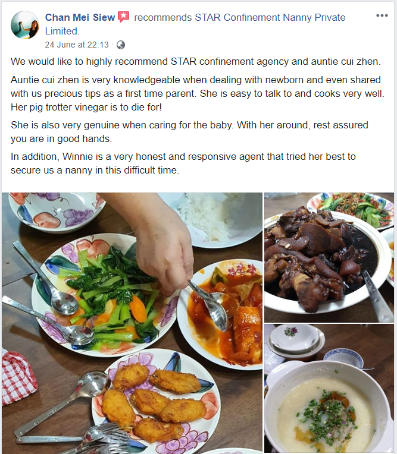
Task: Click the 'In addition, Winnie' paragraph
Action: [183, 163]
